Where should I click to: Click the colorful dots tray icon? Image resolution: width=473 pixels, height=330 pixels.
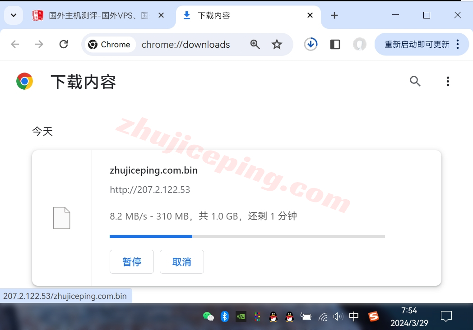(257, 316)
